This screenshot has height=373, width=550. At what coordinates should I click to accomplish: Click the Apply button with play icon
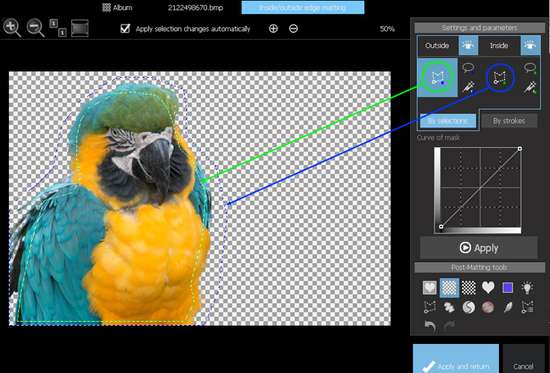pos(479,248)
